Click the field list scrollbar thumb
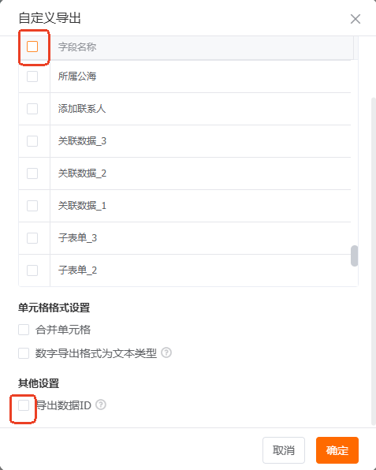 355,256
